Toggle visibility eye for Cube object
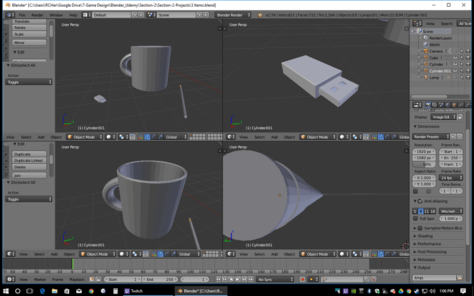 [x=455, y=58]
